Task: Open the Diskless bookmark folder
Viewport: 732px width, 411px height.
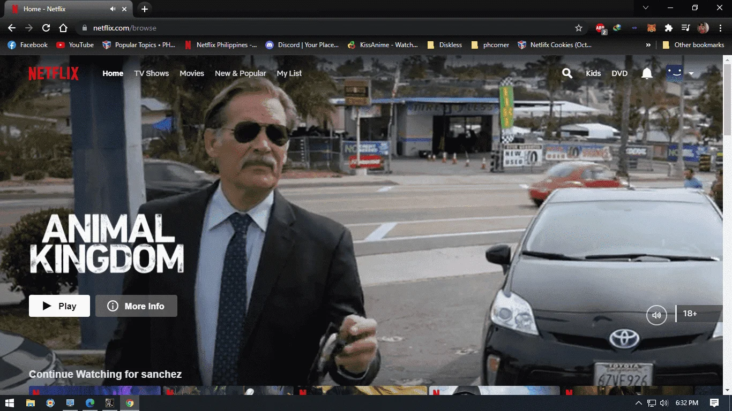Action: point(444,45)
